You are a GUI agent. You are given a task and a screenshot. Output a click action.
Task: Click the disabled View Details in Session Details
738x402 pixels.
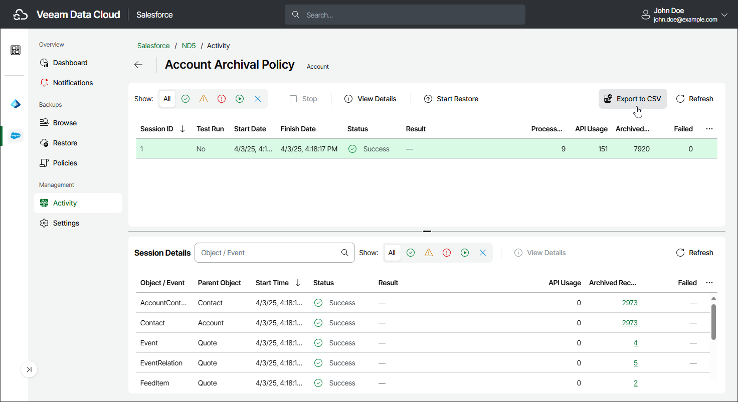coord(540,253)
